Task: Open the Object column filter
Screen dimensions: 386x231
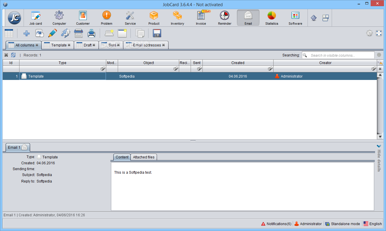Action: [x=176, y=69]
